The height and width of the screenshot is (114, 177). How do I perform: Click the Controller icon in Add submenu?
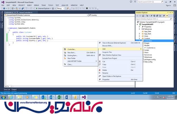click(65, 49)
